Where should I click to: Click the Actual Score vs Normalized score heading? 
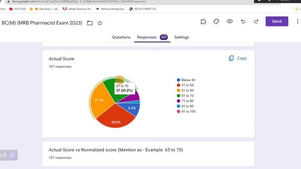[116, 150]
